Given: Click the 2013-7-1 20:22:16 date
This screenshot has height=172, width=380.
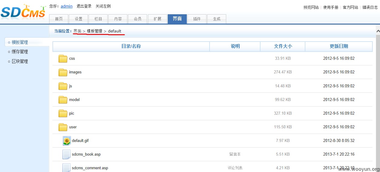Looking at the screenshot, I should pyautogui.click(x=339, y=154).
